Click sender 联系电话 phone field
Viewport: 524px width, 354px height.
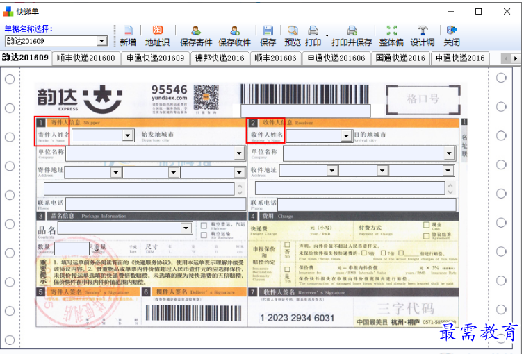(156, 204)
